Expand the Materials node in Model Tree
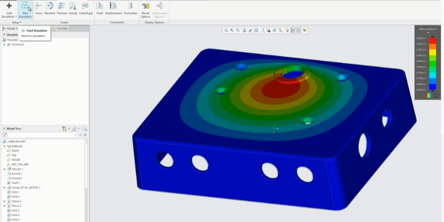Image resolution: width=444 pixels, height=222 pixels. (x=4, y=146)
